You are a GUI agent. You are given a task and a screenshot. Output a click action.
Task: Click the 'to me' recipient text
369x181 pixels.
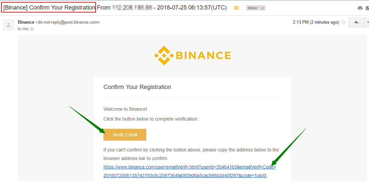(x=23, y=29)
